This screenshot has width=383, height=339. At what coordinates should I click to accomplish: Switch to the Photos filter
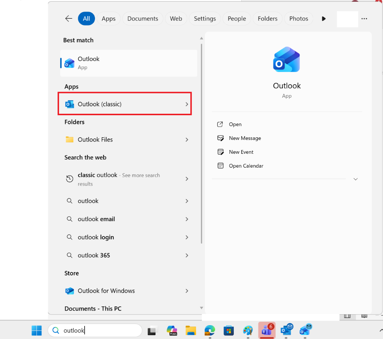coord(298,18)
